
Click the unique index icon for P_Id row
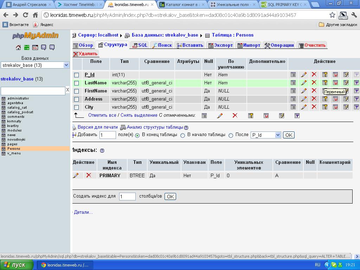[x=335, y=75]
